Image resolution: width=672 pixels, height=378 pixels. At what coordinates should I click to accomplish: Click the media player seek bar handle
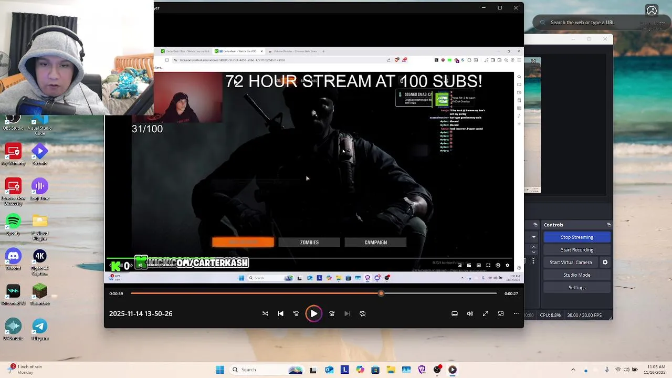tap(381, 293)
